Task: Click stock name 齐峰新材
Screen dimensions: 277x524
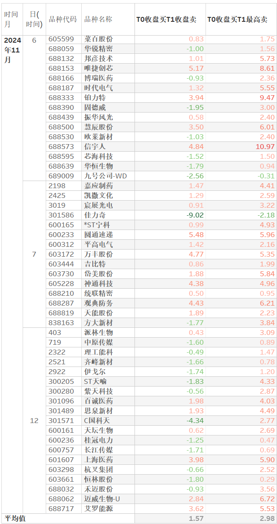Action: point(99,362)
